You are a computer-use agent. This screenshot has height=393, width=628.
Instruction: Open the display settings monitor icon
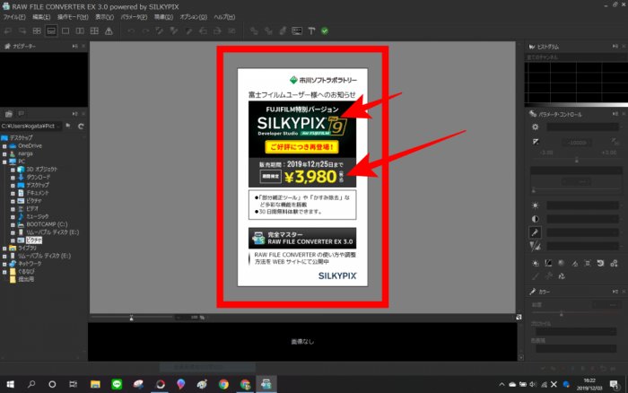pyautogui.click(x=297, y=31)
